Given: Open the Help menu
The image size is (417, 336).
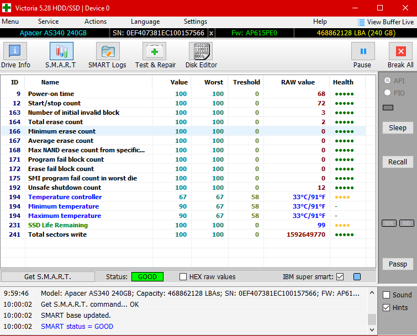Looking at the screenshot, I should (320, 22).
